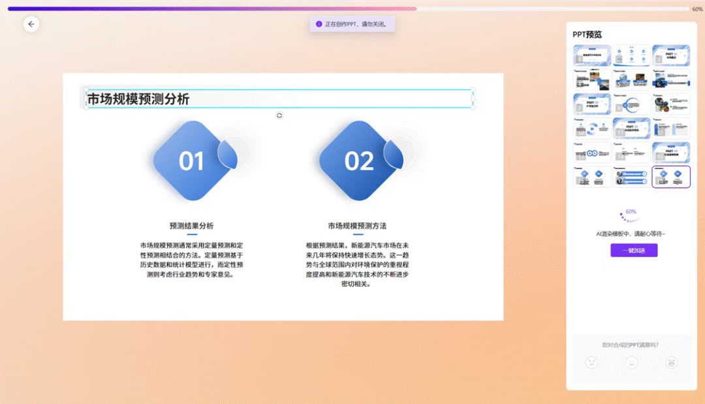Click the info icon in the creating-PPT notice
Viewport: 705px width, 404px height.
[x=319, y=24]
